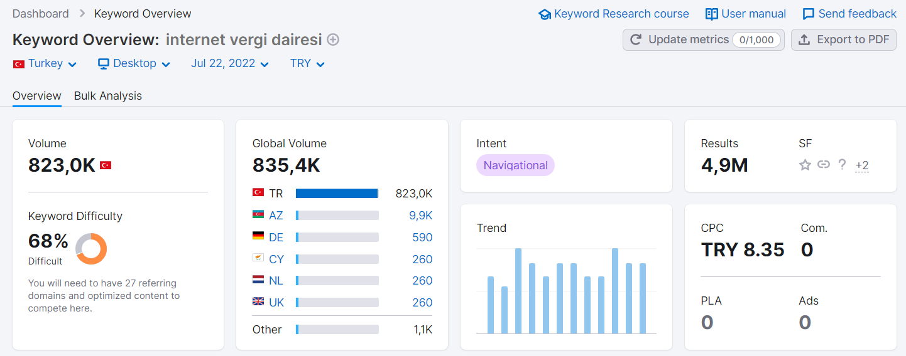The width and height of the screenshot is (906, 356).
Task: Click the Turkey flag next to Volume
Action: [x=106, y=165]
